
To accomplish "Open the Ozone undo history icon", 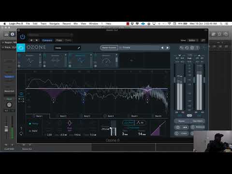I will pos(187,48).
